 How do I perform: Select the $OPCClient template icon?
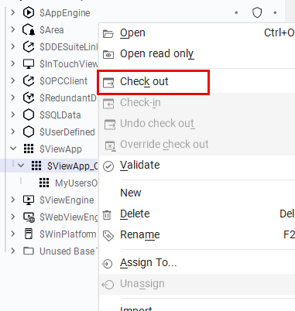pos(29,80)
